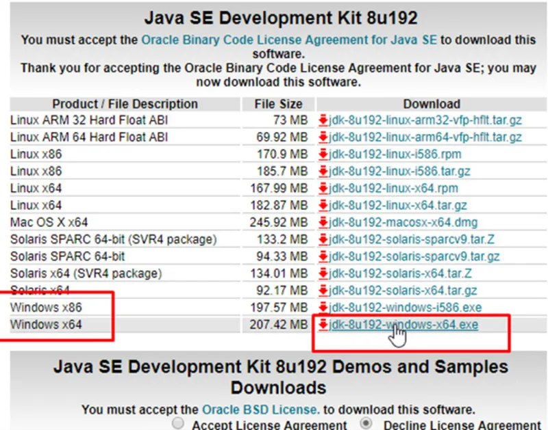The width and height of the screenshot is (548, 430).
Task: Download jdk-8u192-windows-x64.exe file
Action: (x=403, y=325)
